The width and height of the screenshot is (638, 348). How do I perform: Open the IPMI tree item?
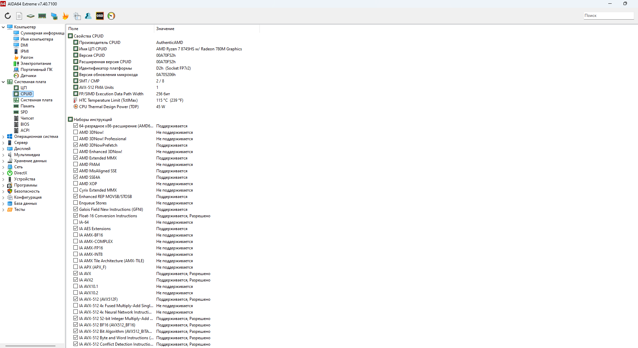[x=25, y=51]
